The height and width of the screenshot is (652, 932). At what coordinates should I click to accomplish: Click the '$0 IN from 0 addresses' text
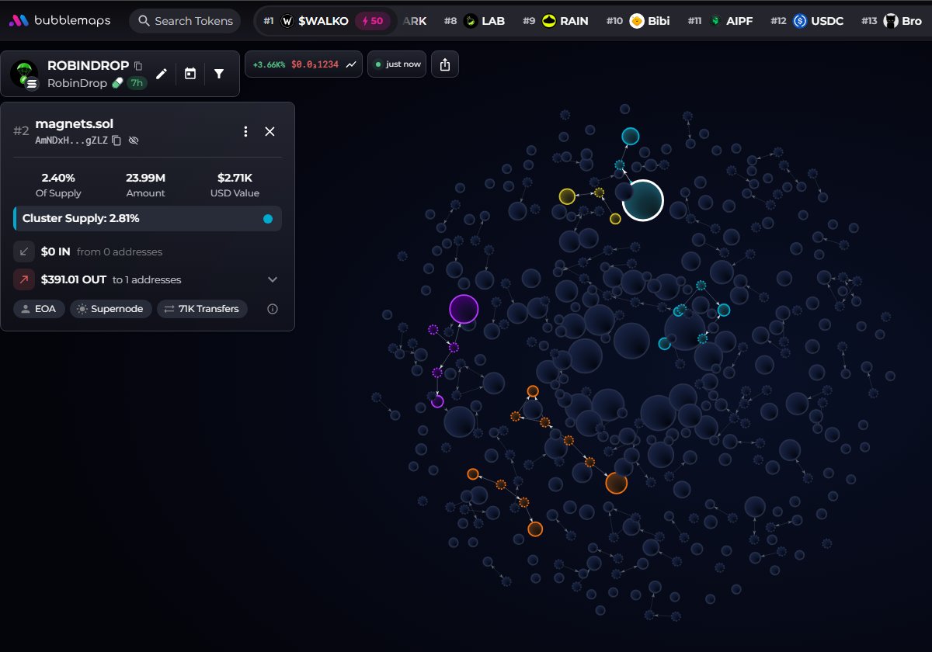[101, 251]
